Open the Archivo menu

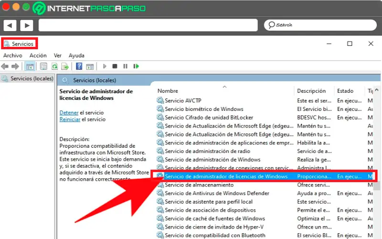point(13,55)
